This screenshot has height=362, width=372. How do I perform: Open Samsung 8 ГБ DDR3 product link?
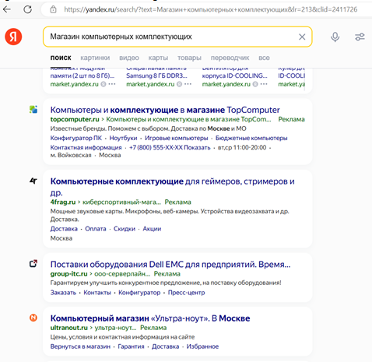(156, 76)
